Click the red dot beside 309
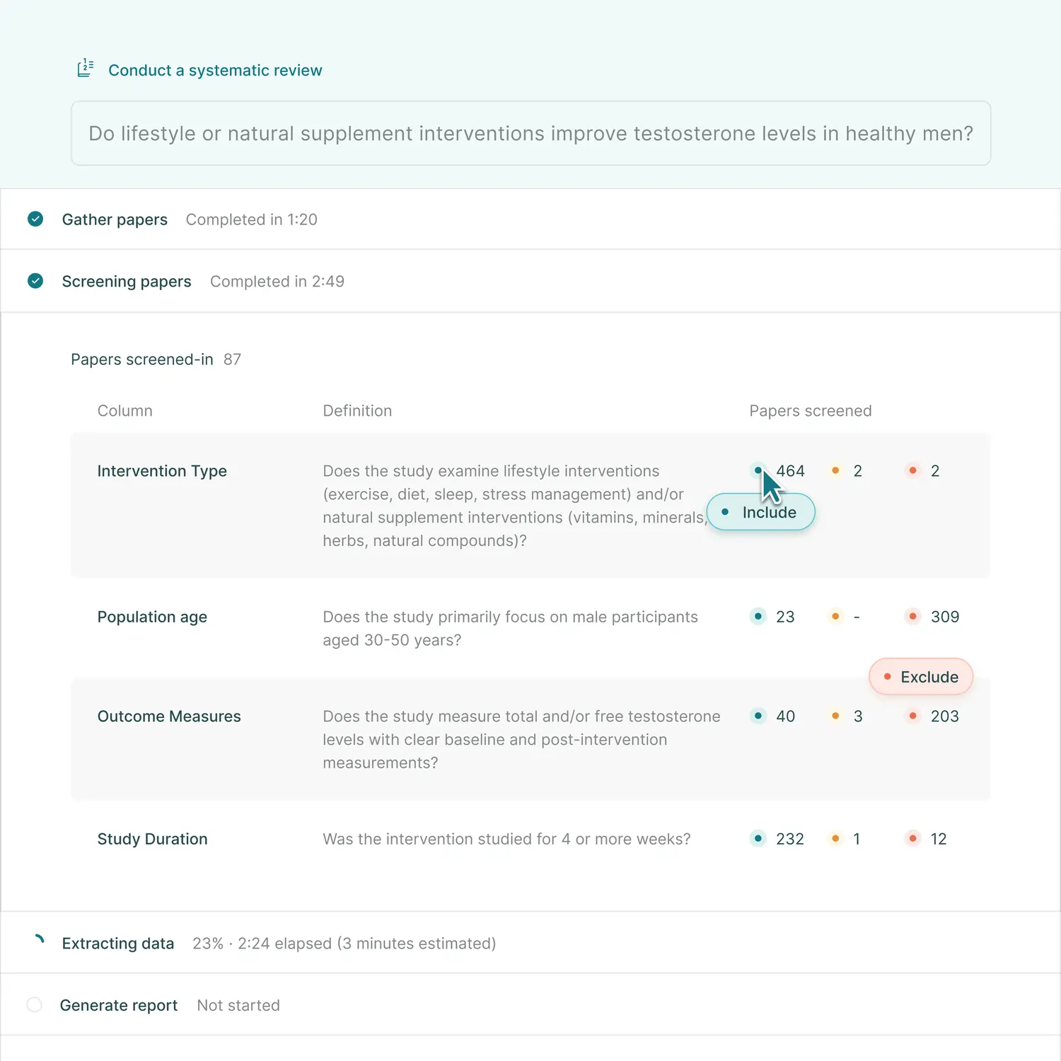 tap(912, 617)
